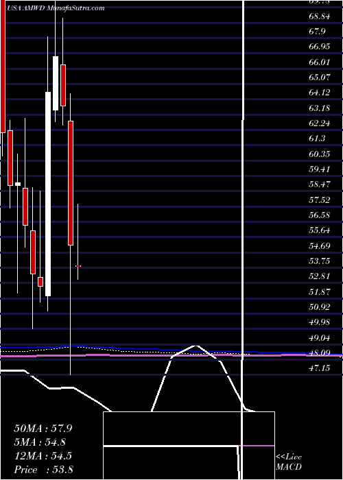Click the 50MA : 57.9 readout
The height and width of the screenshot is (480, 343).
pyautogui.click(x=43, y=429)
